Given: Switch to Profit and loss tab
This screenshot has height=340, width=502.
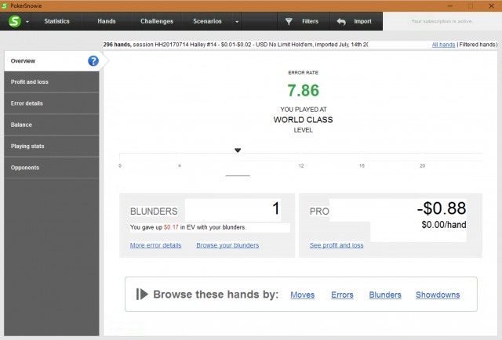Looking at the screenshot, I should point(52,82).
